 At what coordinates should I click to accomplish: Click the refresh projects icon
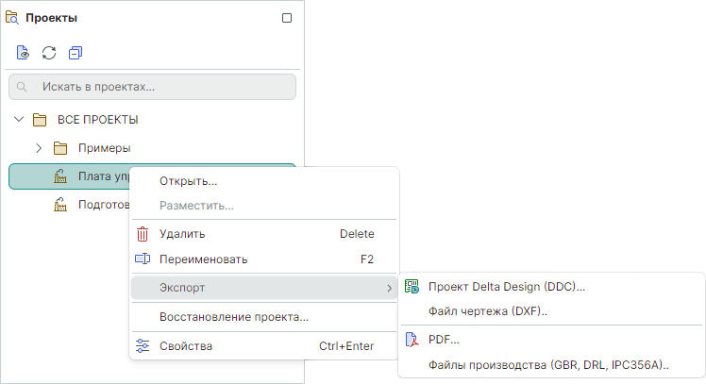click(49, 53)
